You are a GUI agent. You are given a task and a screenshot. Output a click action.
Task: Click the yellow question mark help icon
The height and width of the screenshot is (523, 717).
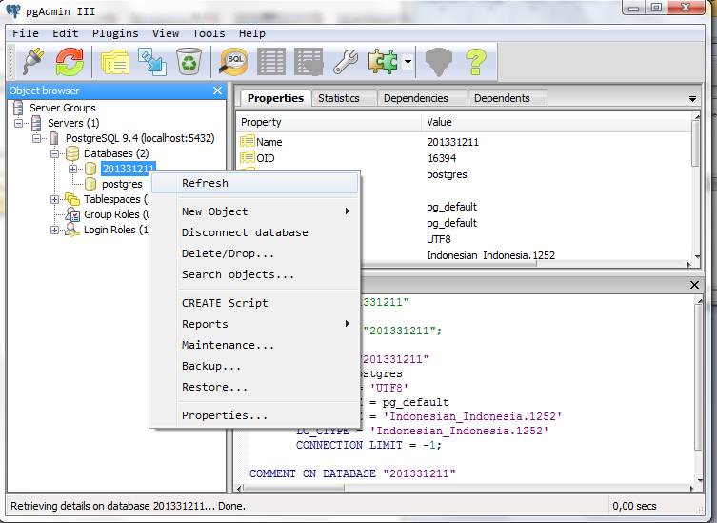pos(475,61)
